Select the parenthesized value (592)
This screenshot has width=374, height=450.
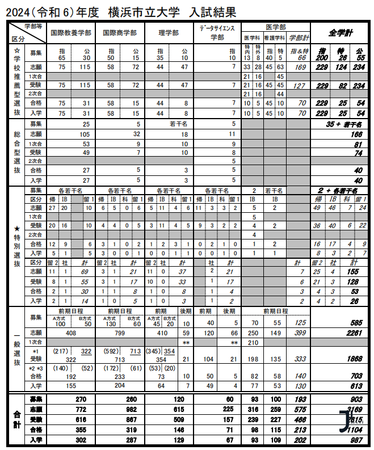click(111, 351)
